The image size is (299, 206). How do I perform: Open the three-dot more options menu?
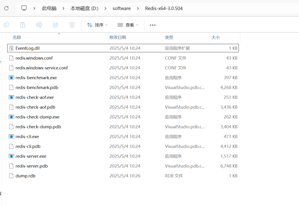(x=153, y=25)
